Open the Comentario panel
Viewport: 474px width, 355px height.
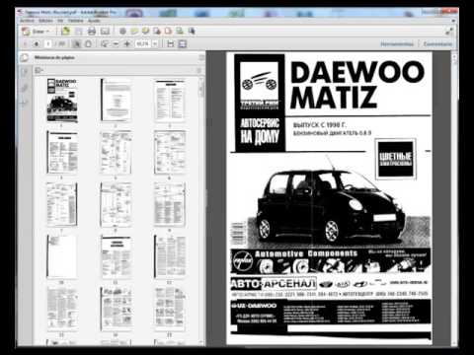point(437,43)
